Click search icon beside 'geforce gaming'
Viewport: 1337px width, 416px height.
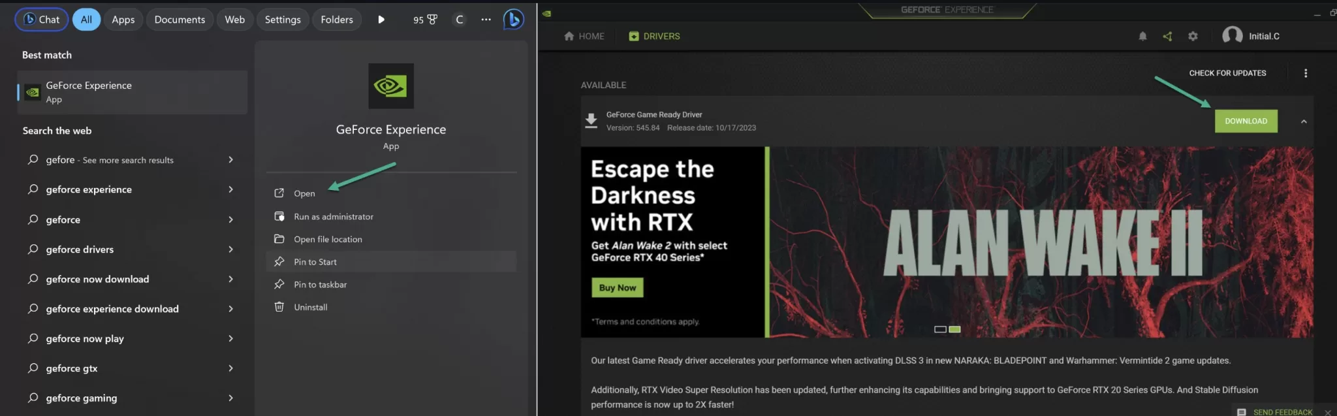33,398
